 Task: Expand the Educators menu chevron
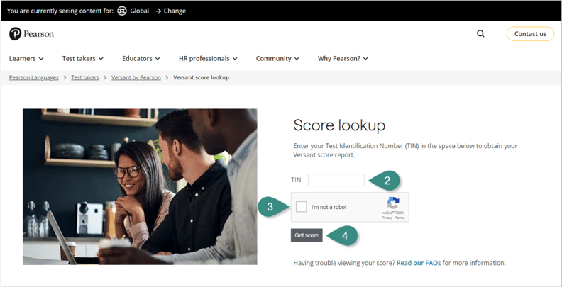[158, 59]
